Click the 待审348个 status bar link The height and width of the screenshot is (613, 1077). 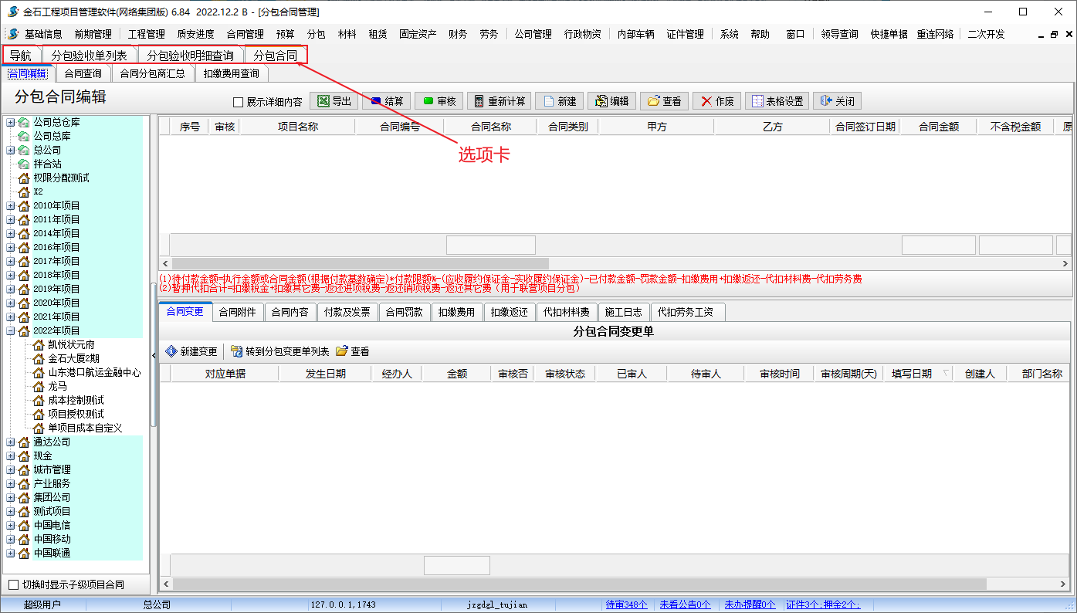[626, 605]
